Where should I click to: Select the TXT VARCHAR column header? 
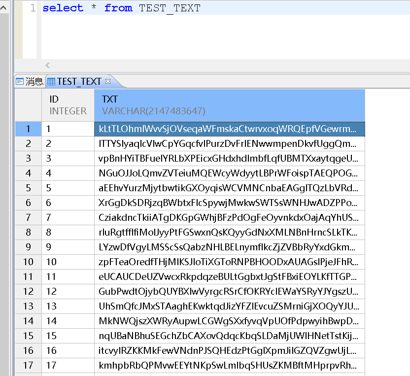pos(229,105)
